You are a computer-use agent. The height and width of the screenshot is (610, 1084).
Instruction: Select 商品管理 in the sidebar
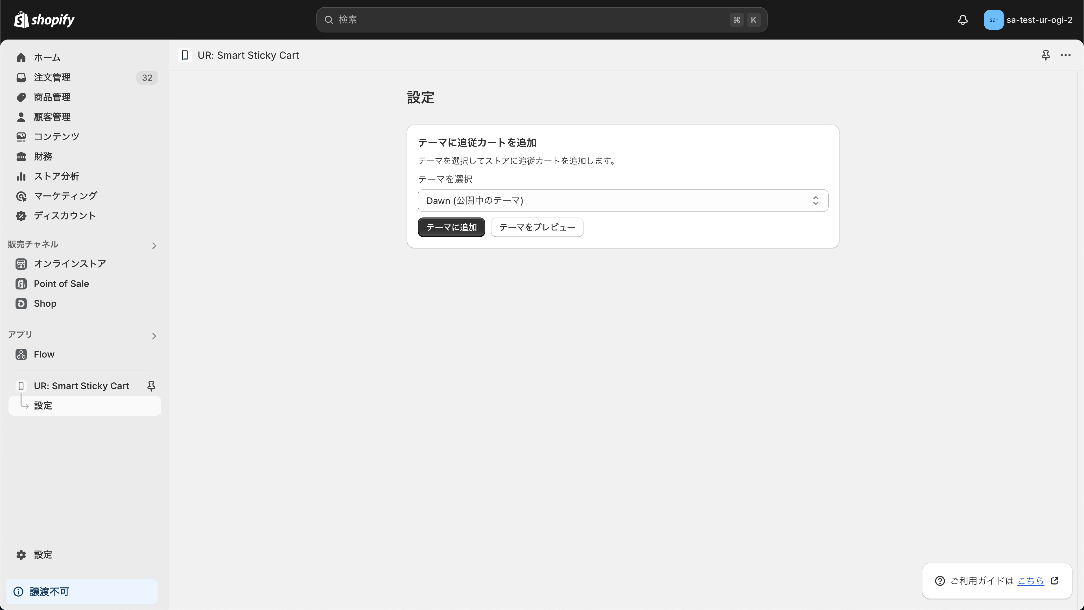pos(53,97)
